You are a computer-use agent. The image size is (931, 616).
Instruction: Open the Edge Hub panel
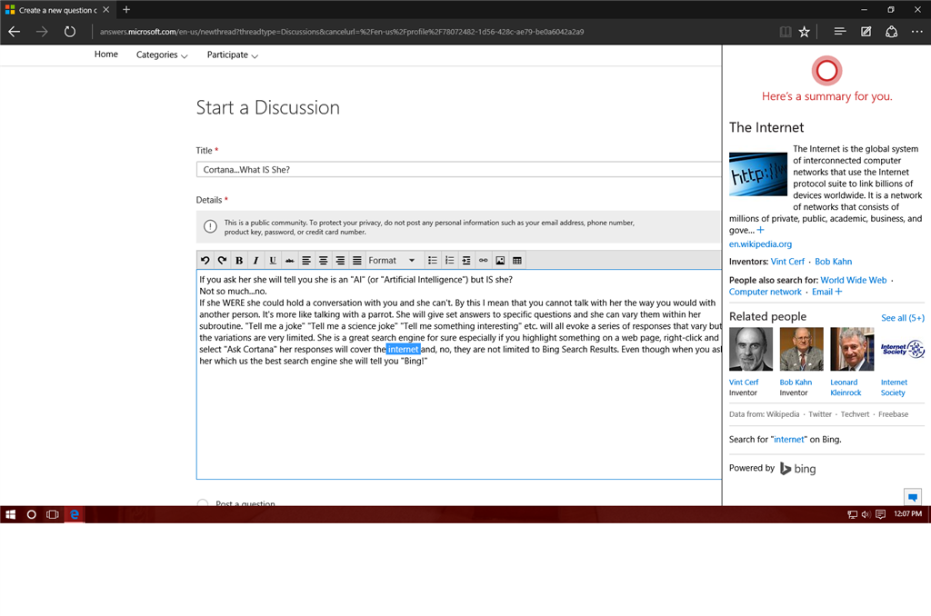click(839, 32)
